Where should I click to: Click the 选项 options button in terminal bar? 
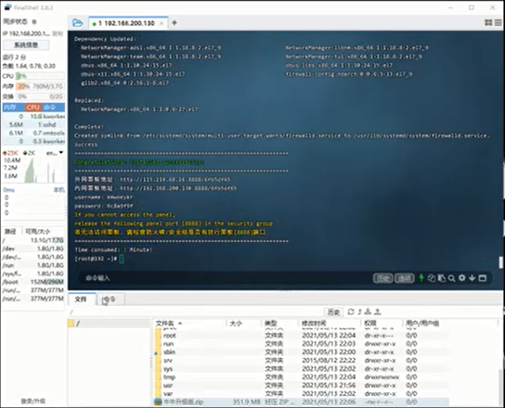click(x=404, y=278)
